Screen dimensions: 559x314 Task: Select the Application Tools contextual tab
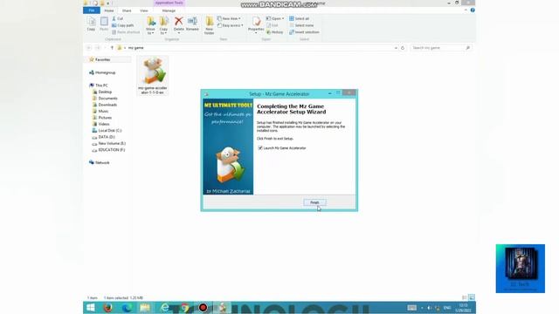pyautogui.click(x=169, y=3)
